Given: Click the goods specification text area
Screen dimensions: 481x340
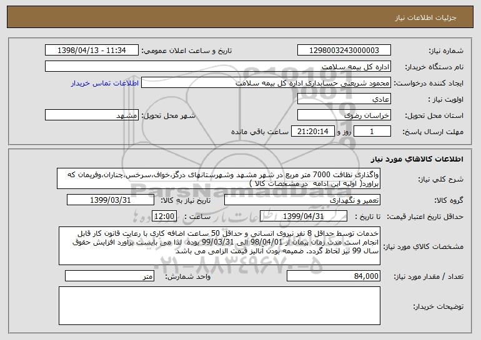Looking at the screenshot, I should pyautogui.click(x=219, y=246).
